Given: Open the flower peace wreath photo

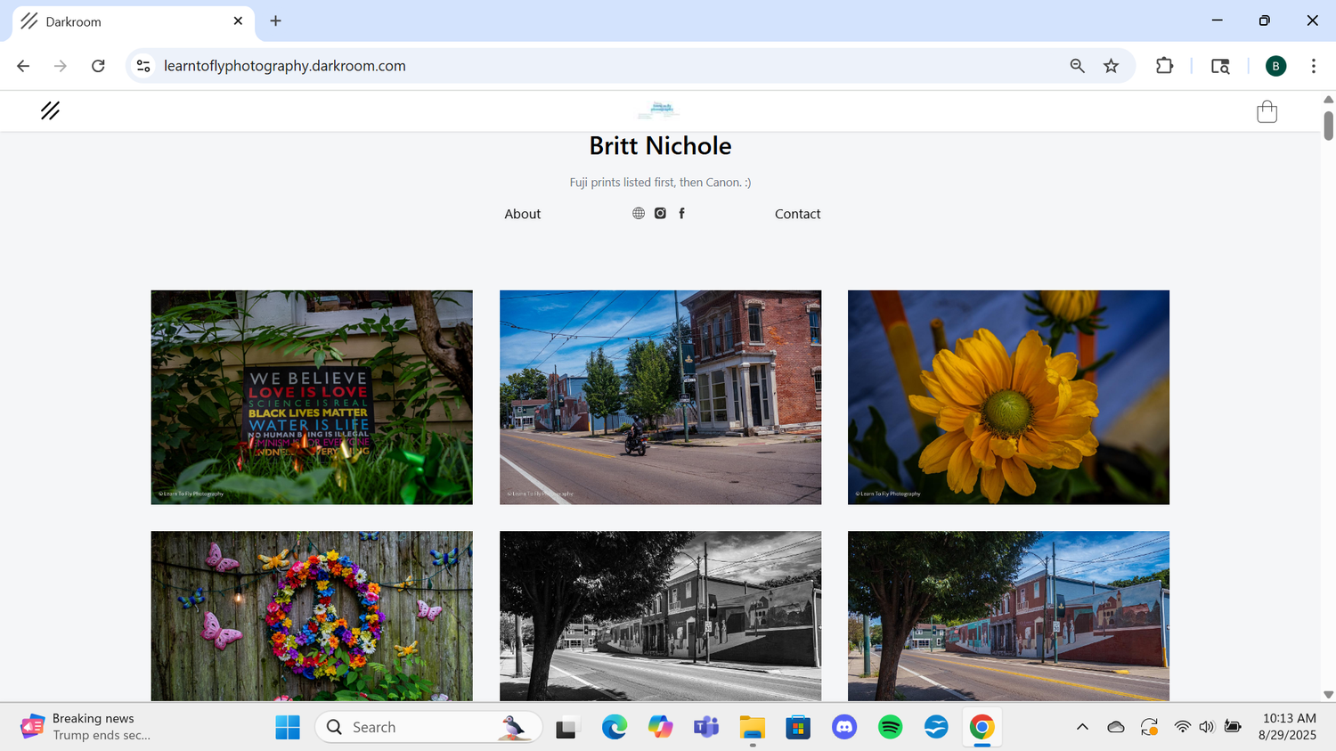Looking at the screenshot, I should (x=312, y=616).
